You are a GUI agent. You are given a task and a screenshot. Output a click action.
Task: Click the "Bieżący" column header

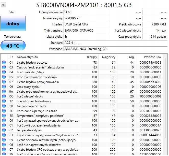[92, 57]
